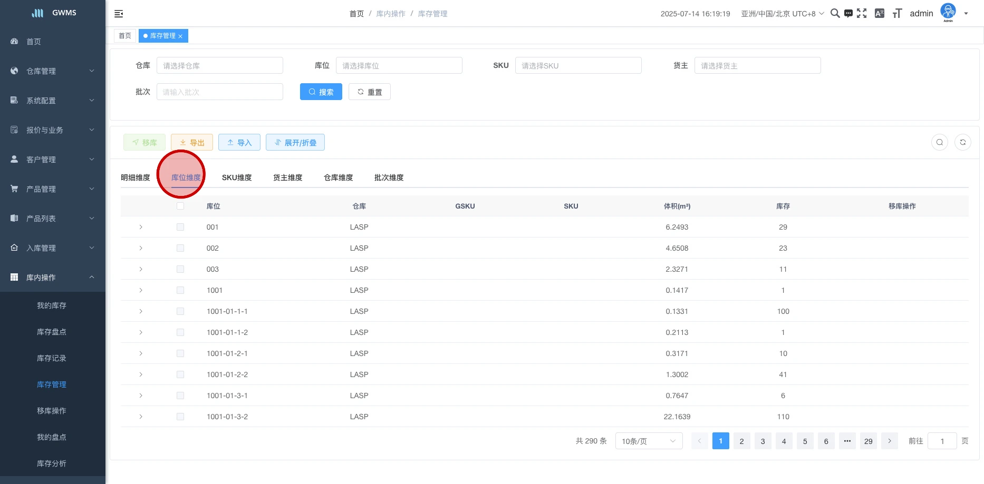Open the messages chat bubble icon

tap(848, 14)
